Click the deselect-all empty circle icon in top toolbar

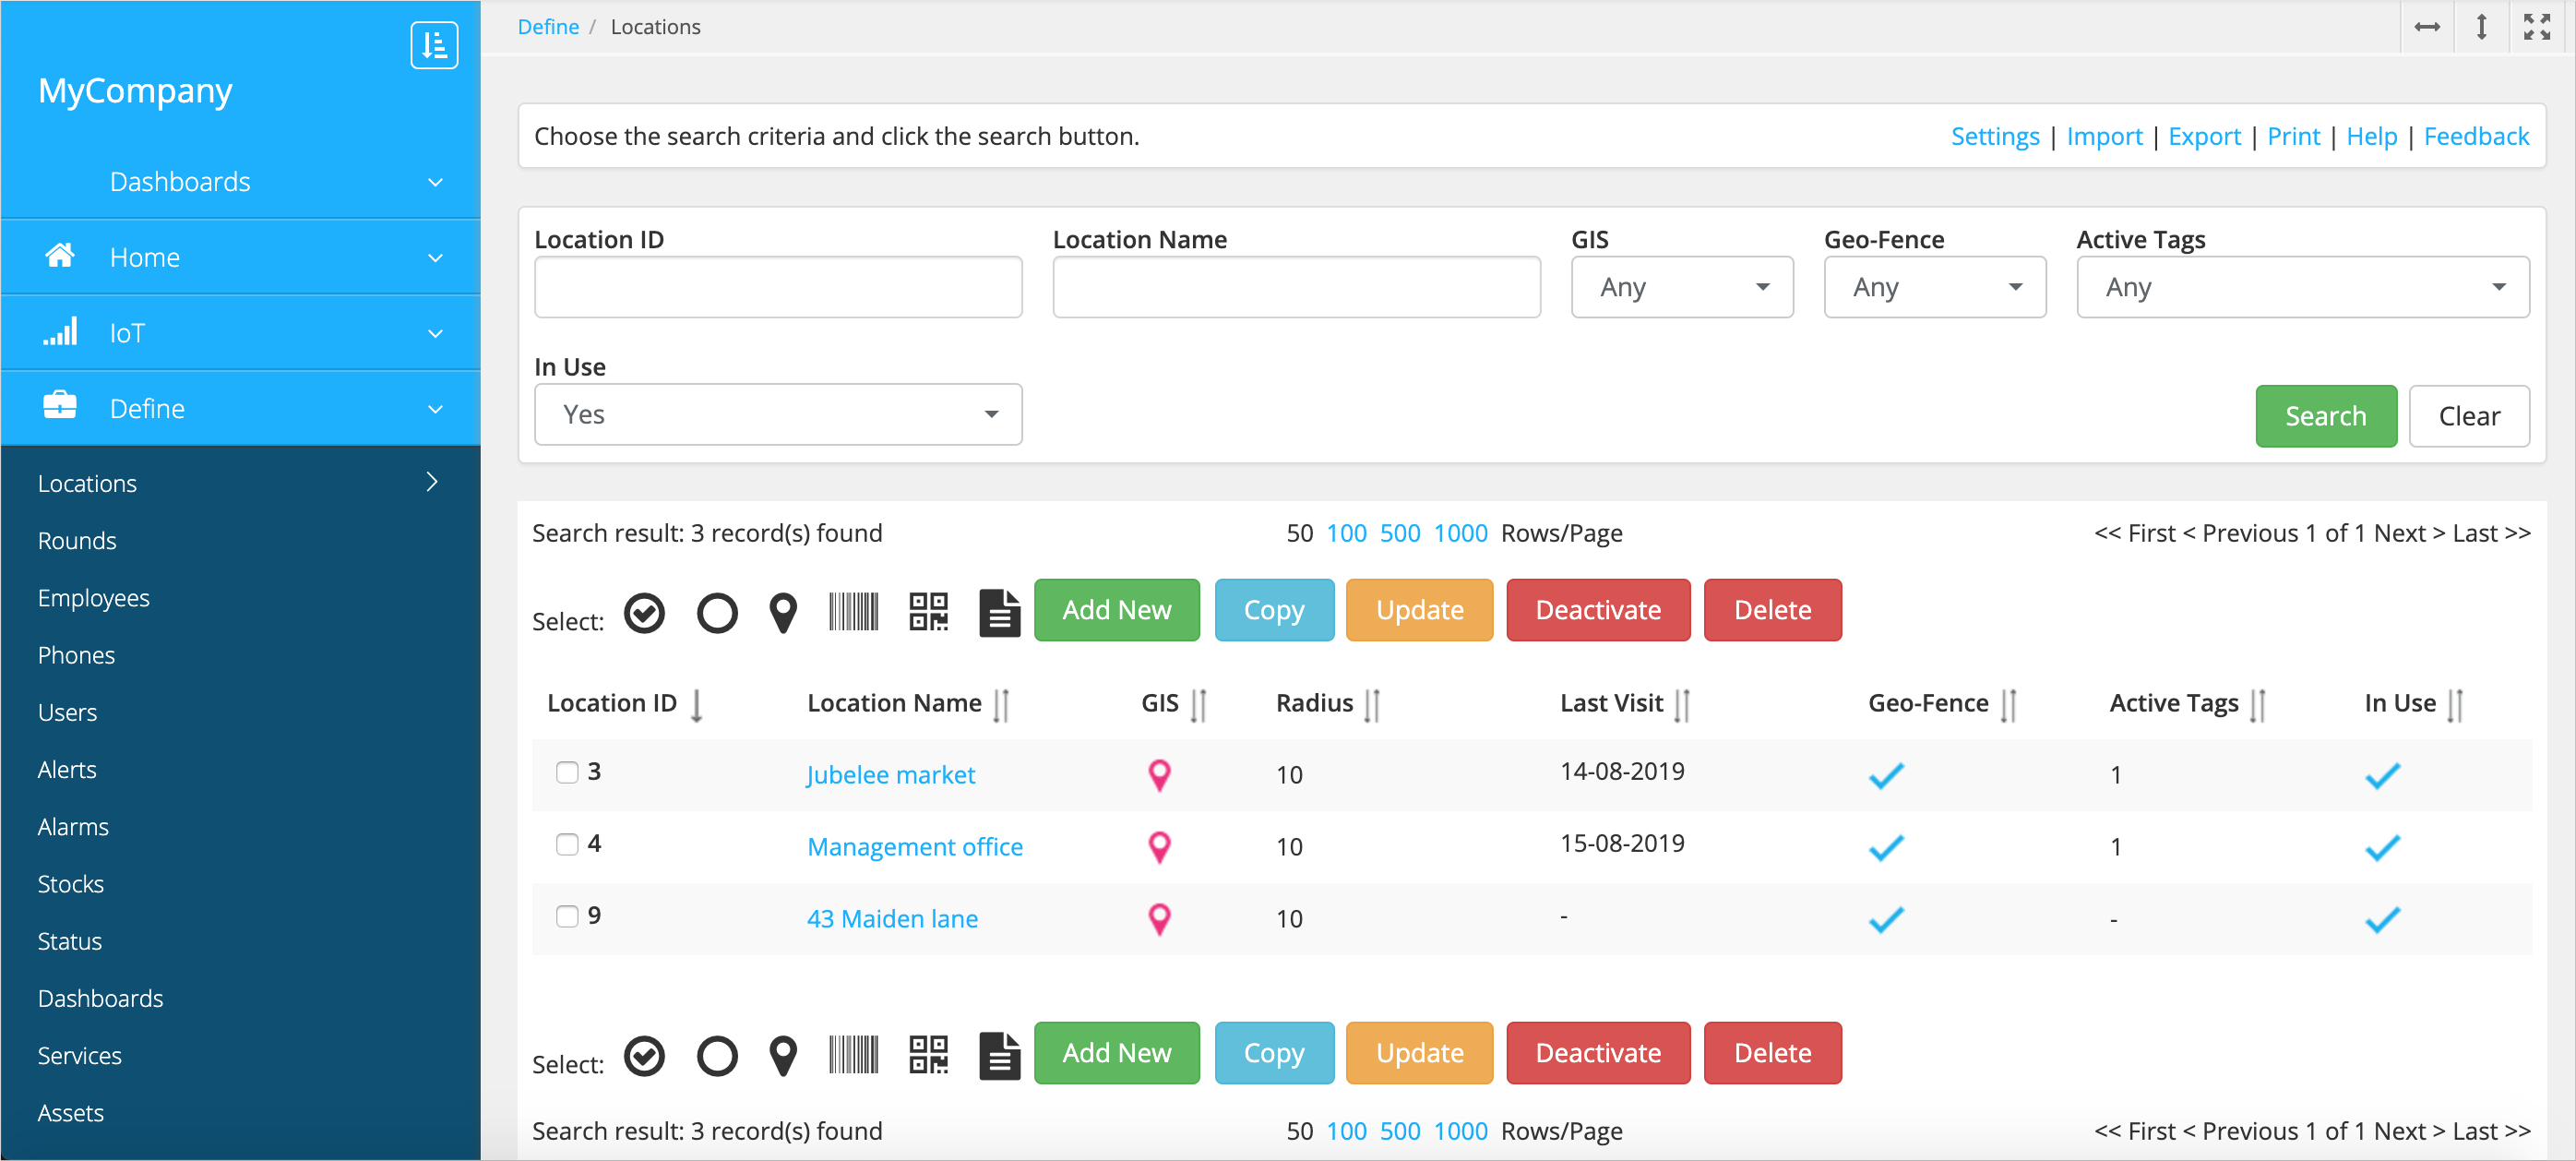(x=716, y=612)
